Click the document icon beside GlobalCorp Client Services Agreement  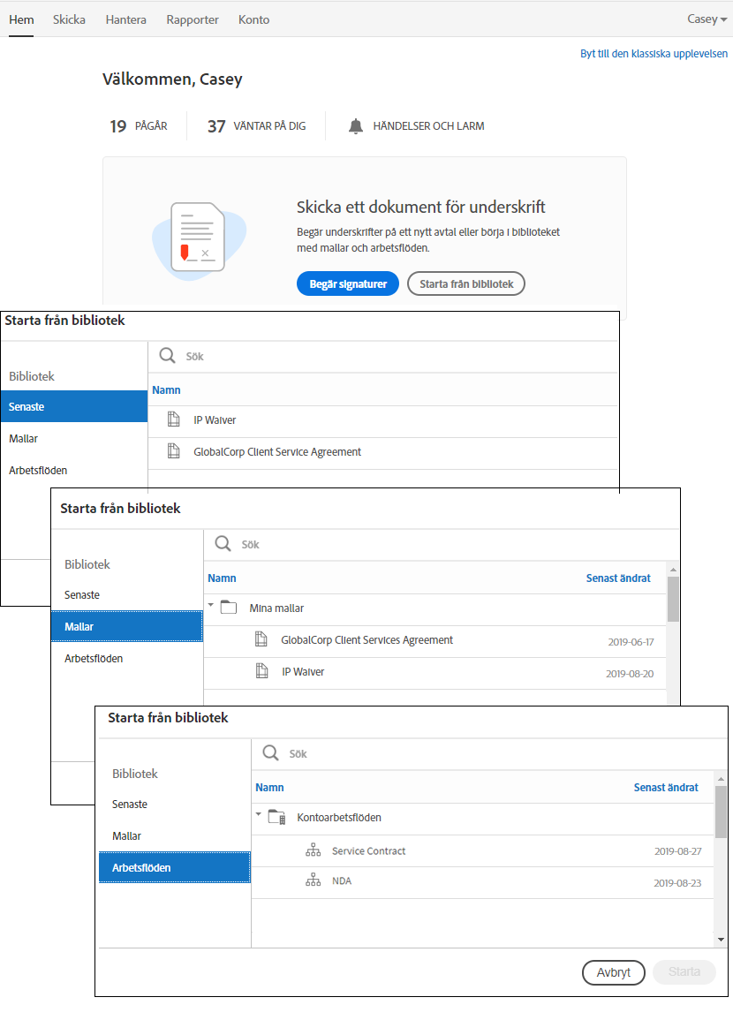[x=261, y=640]
